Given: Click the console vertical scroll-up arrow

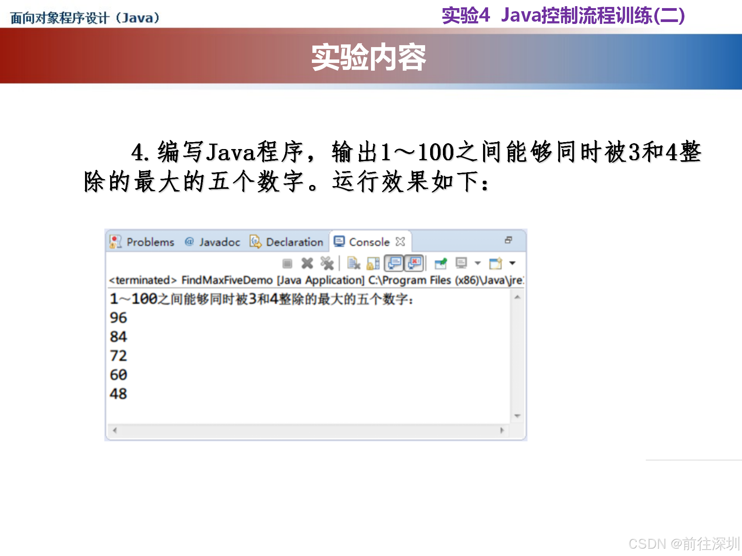Looking at the screenshot, I should 517,297.
